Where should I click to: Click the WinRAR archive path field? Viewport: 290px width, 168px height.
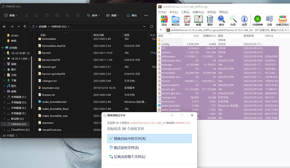point(228,30)
